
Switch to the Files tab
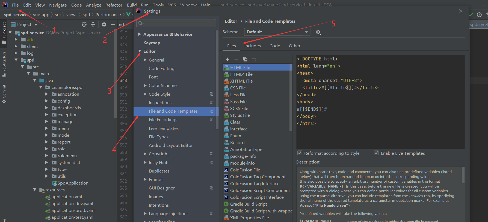pyautogui.click(x=231, y=46)
